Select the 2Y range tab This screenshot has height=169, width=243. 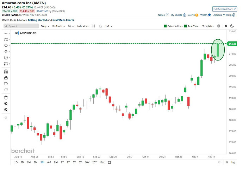pos(68,162)
